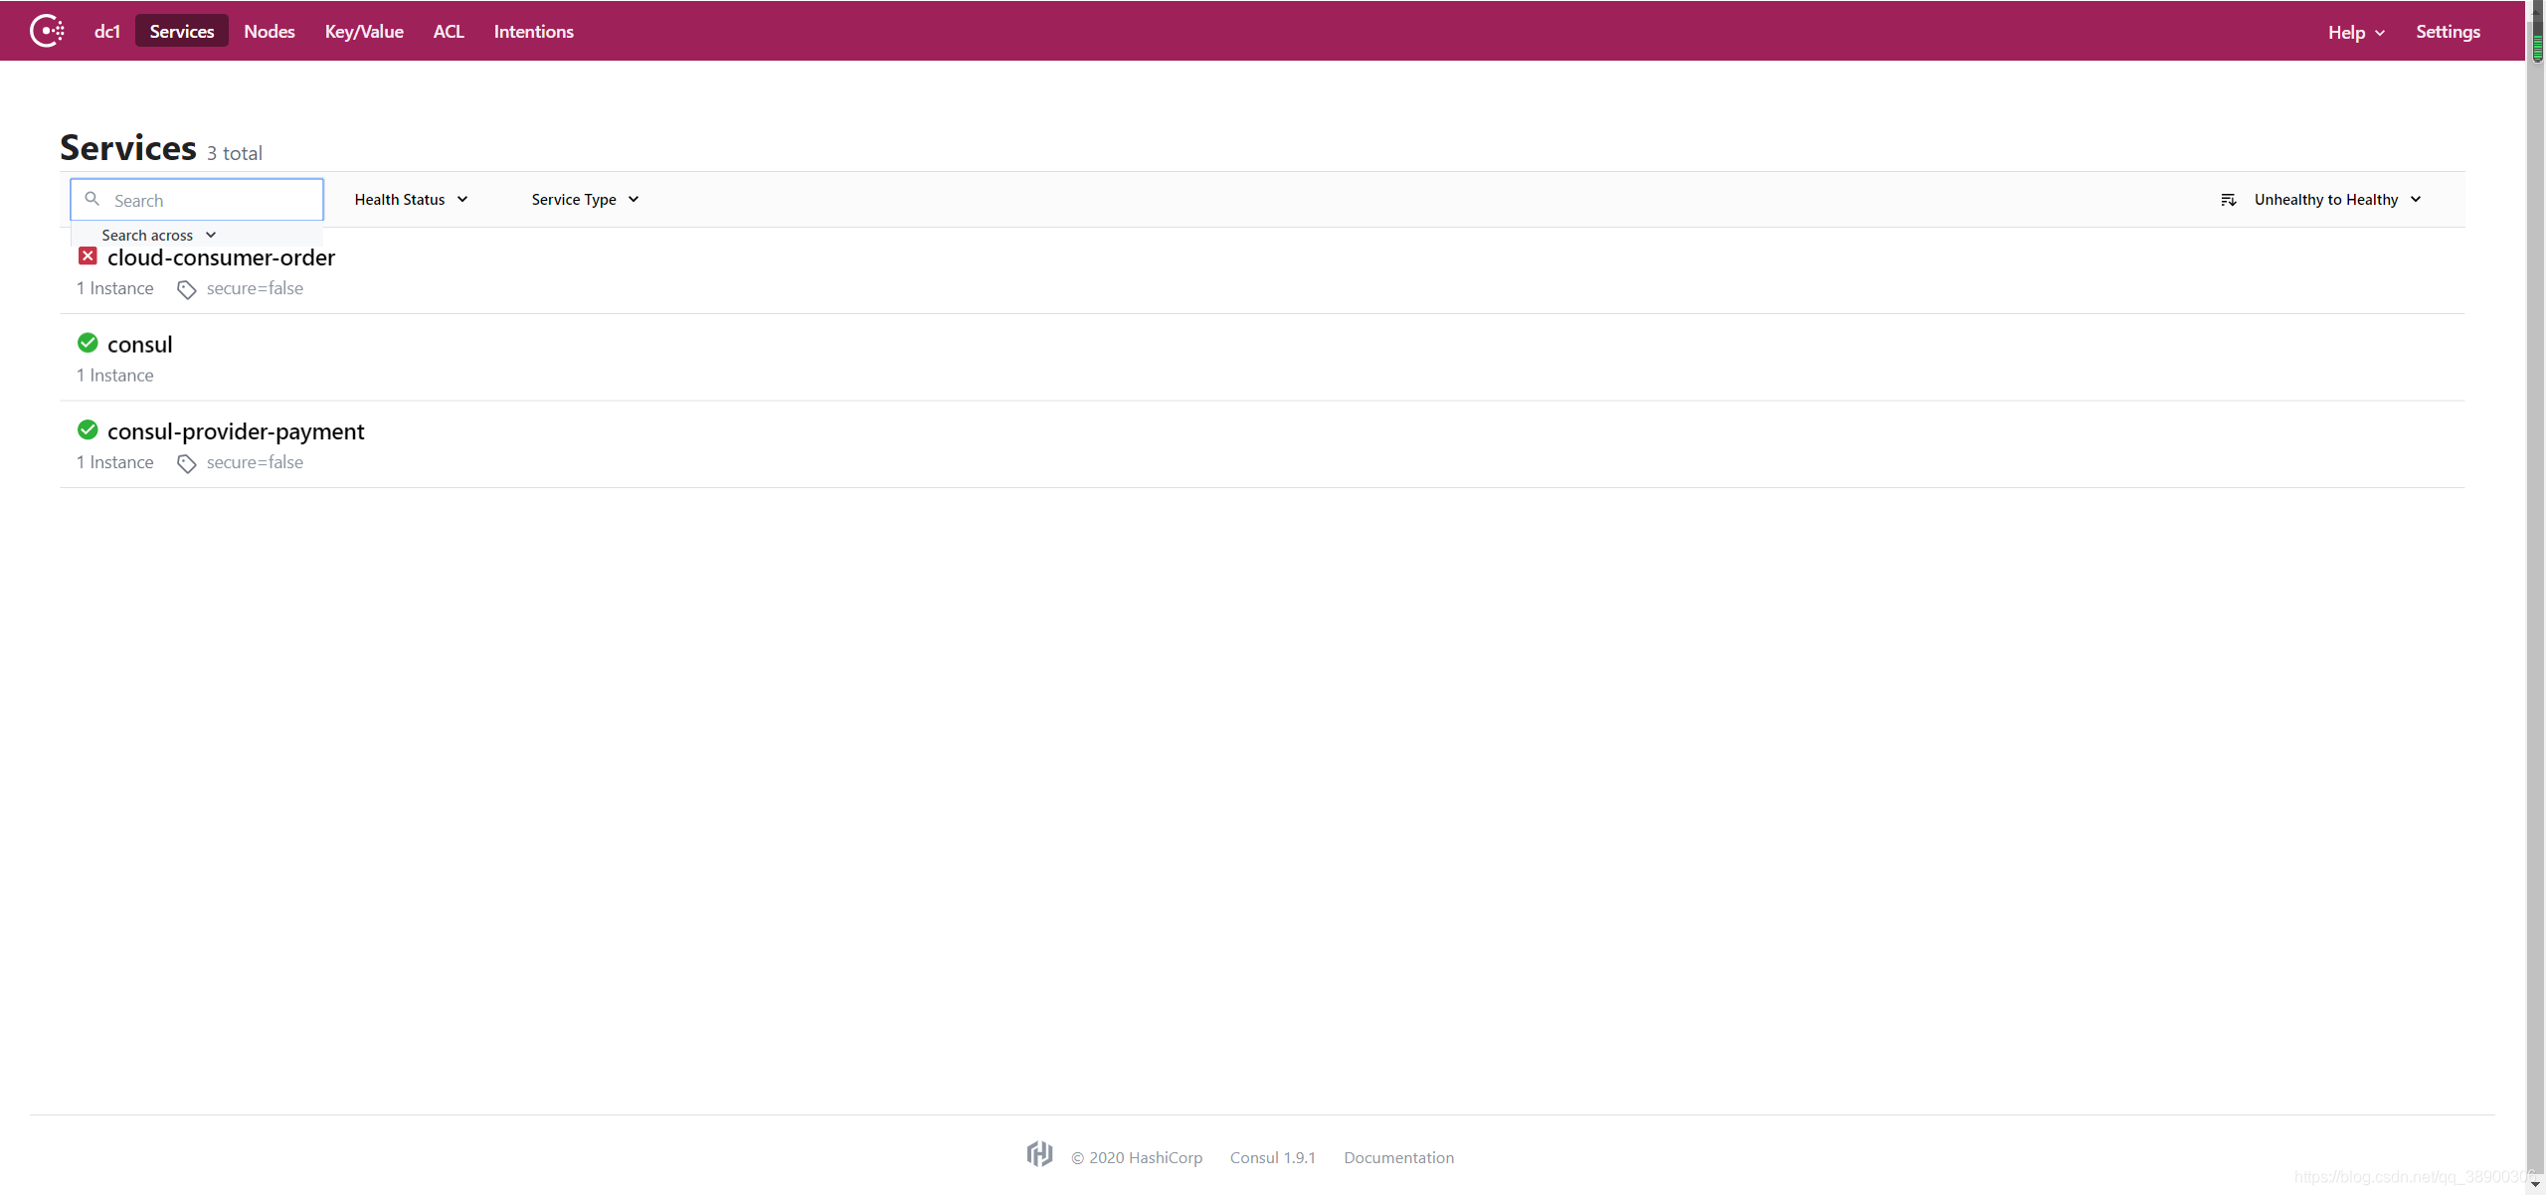
Task: Open the Service Type filter dropdown
Action: (x=582, y=199)
